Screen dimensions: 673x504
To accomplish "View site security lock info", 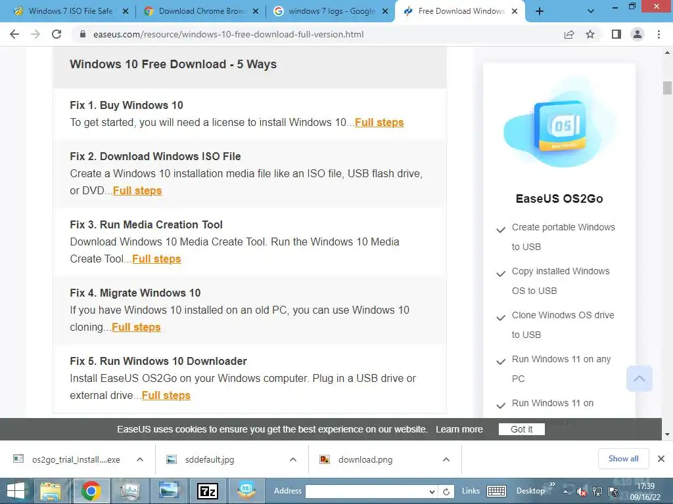I will pos(83,34).
